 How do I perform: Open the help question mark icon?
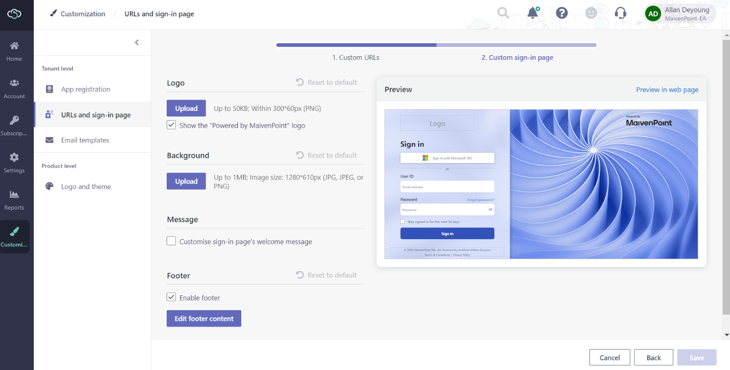[x=562, y=13]
